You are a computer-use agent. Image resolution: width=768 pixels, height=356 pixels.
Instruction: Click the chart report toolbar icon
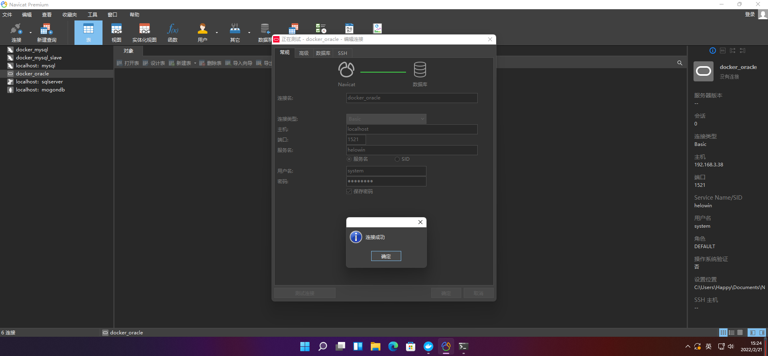377,28
